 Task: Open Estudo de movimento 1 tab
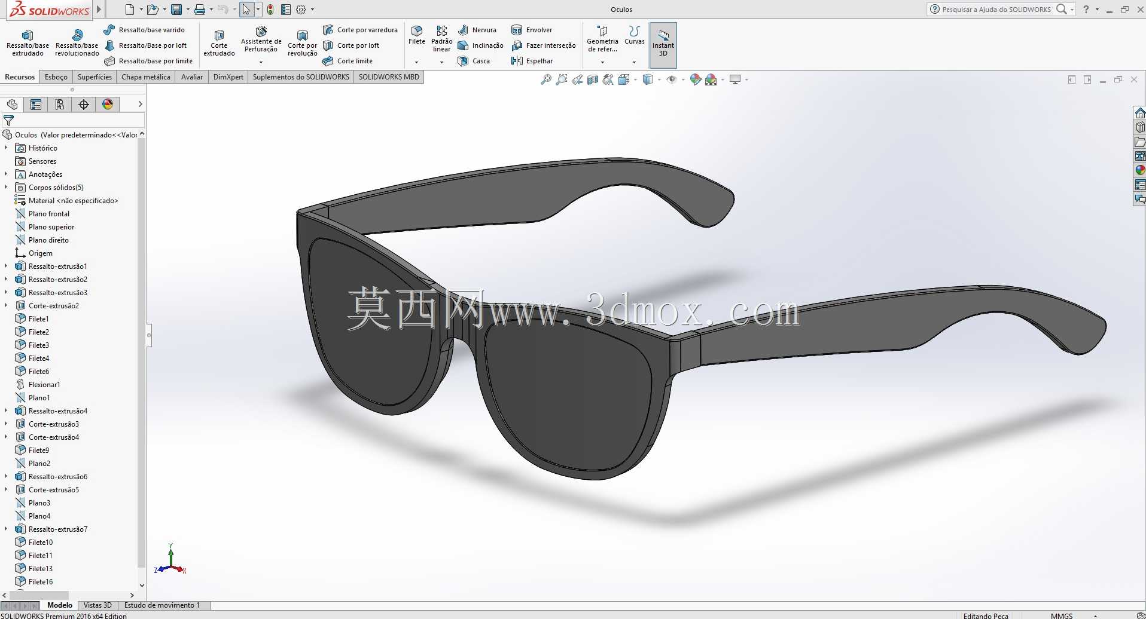click(162, 605)
